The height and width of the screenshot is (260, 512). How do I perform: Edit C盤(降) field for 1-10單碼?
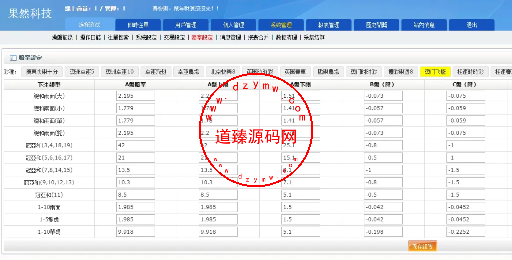point(466,232)
